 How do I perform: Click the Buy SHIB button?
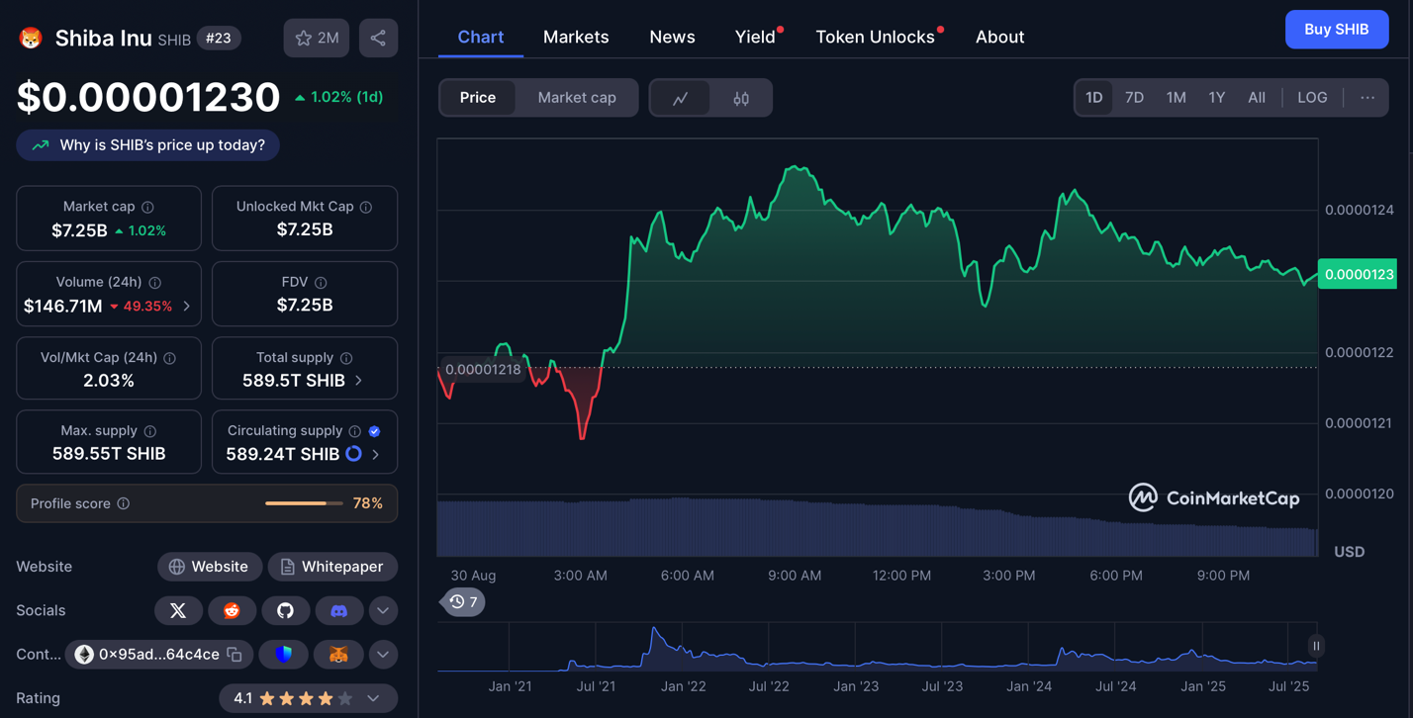click(1336, 30)
